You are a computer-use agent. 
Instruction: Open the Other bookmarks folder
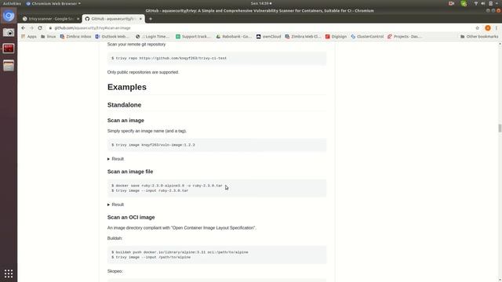[479, 37]
